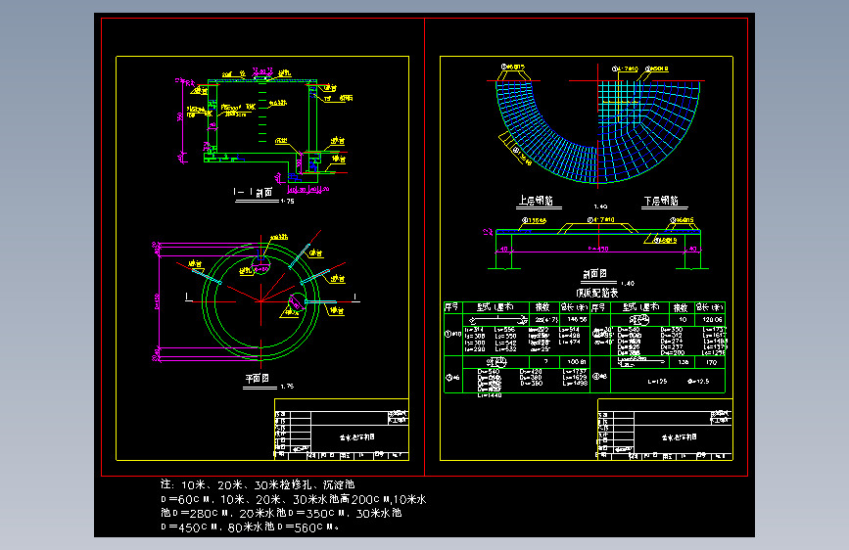Click the note line starting "D=60cm"

(294, 499)
